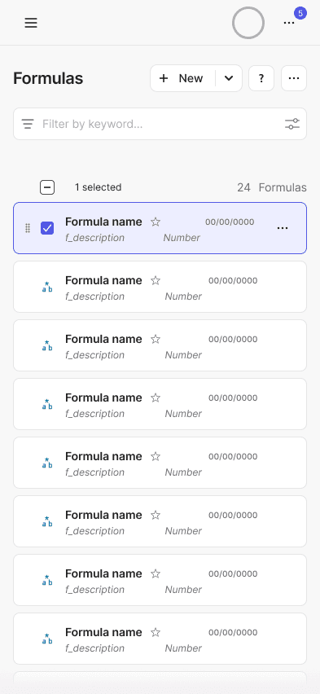Open advanced filter settings sliders icon
The image size is (320, 694).
(292, 124)
